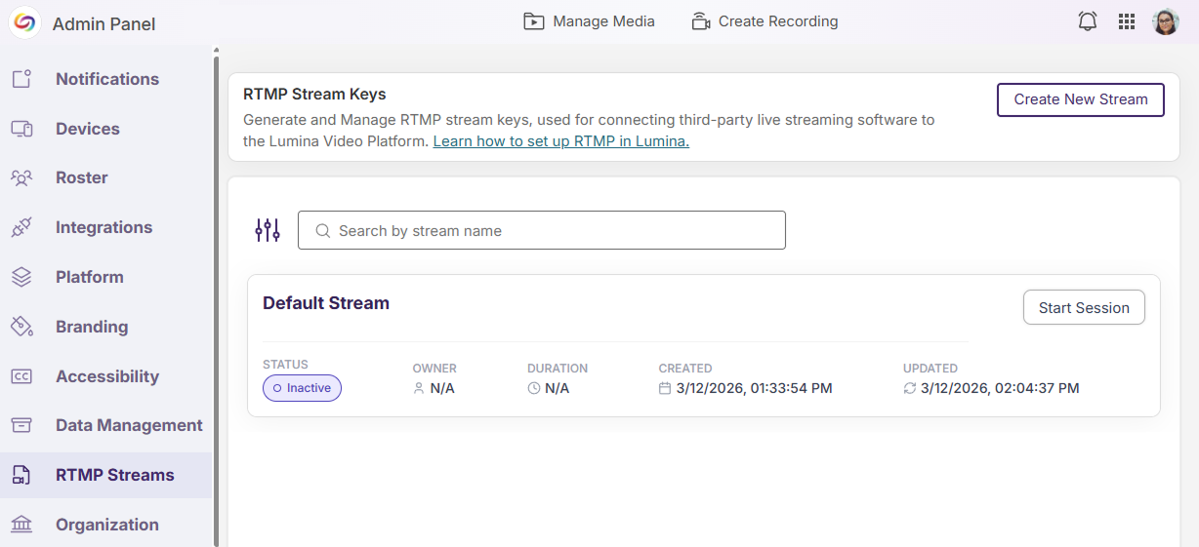This screenshot has width=1199, height=547.
Task: Click the owner person icon
Action: point(419,388)
